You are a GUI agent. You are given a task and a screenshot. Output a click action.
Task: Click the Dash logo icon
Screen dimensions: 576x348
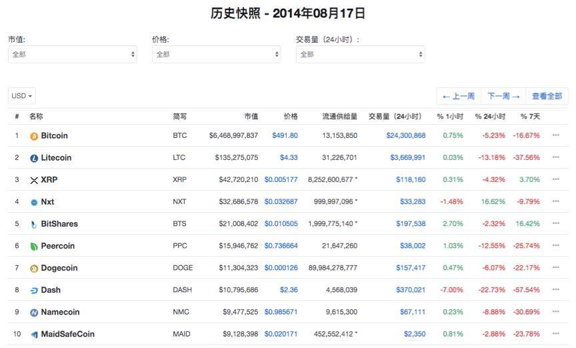34,291
